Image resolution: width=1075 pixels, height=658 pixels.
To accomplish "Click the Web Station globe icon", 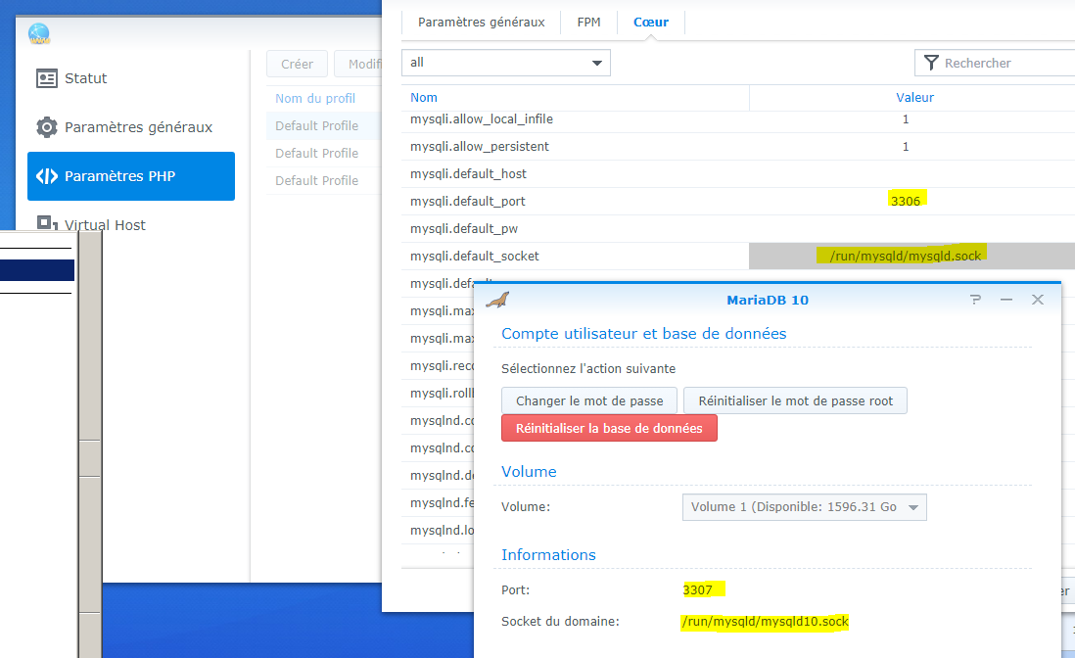I will (39, 33).
